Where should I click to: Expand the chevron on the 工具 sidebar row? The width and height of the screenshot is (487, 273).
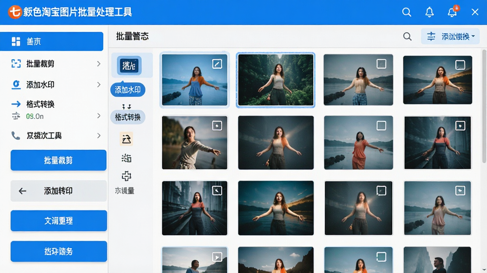[99, 136]
